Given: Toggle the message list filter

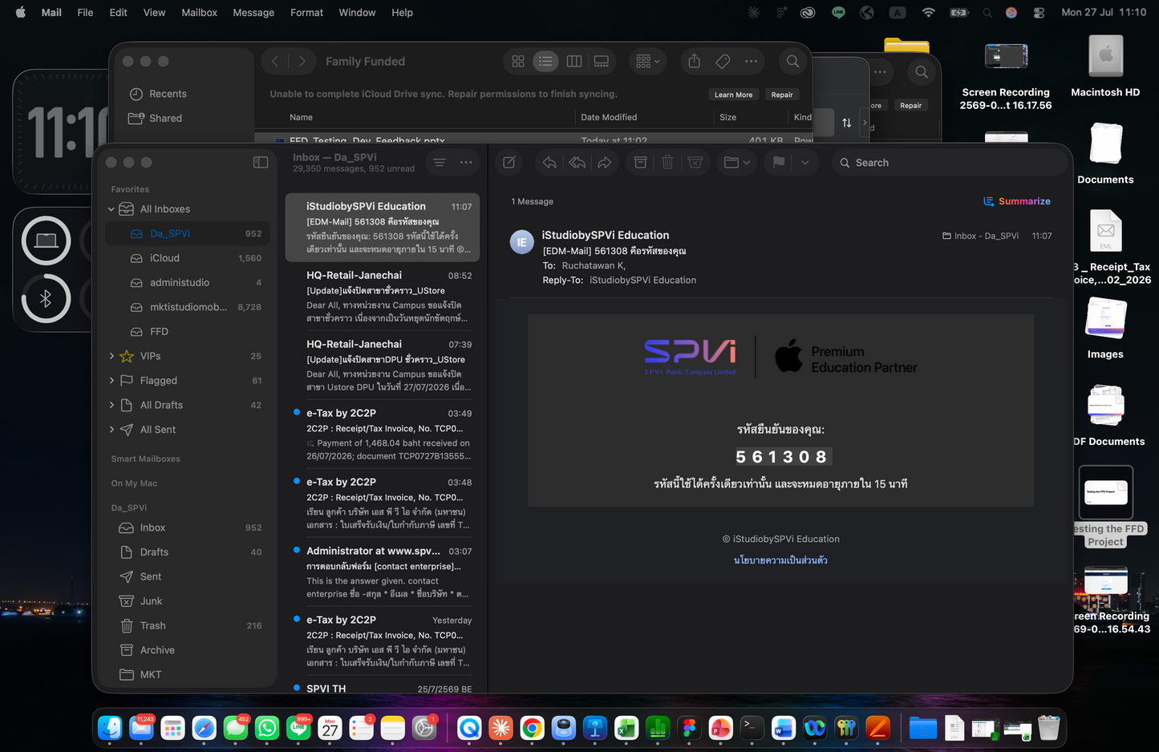Looking at the screenshot, I should tap(440, 163).
